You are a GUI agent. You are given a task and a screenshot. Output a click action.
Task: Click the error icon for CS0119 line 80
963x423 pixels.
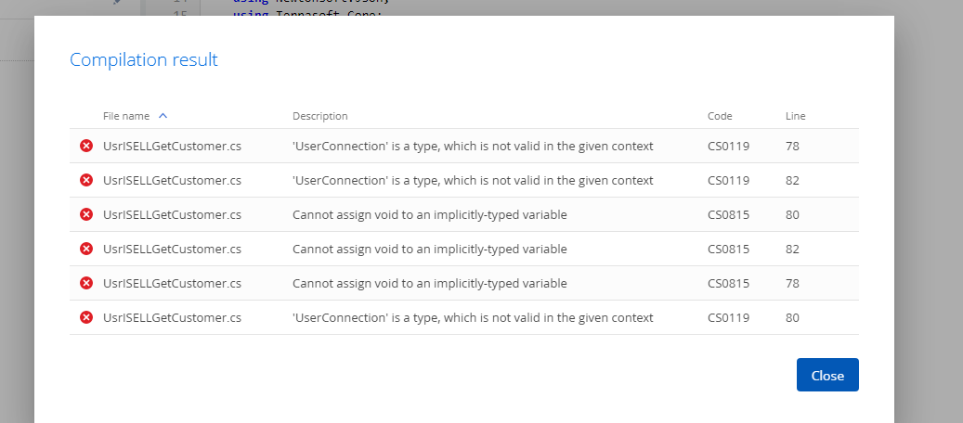(86, 318)
